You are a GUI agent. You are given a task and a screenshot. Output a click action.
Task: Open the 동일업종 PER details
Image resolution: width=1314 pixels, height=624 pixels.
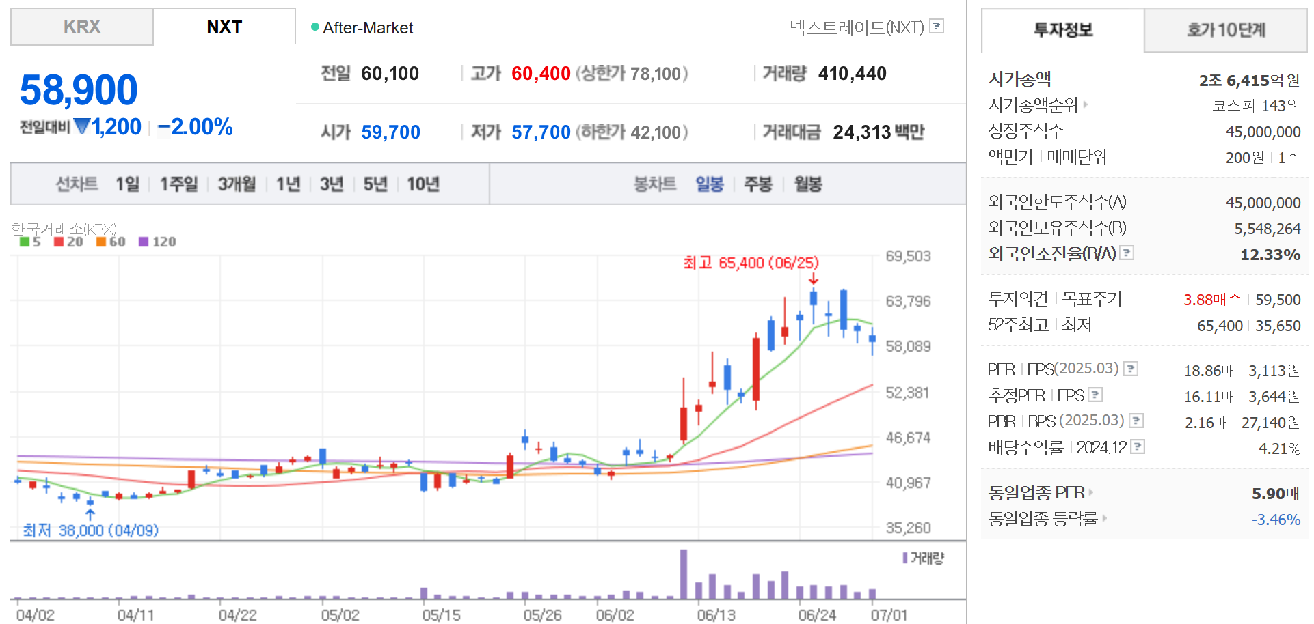point(1091,492)
